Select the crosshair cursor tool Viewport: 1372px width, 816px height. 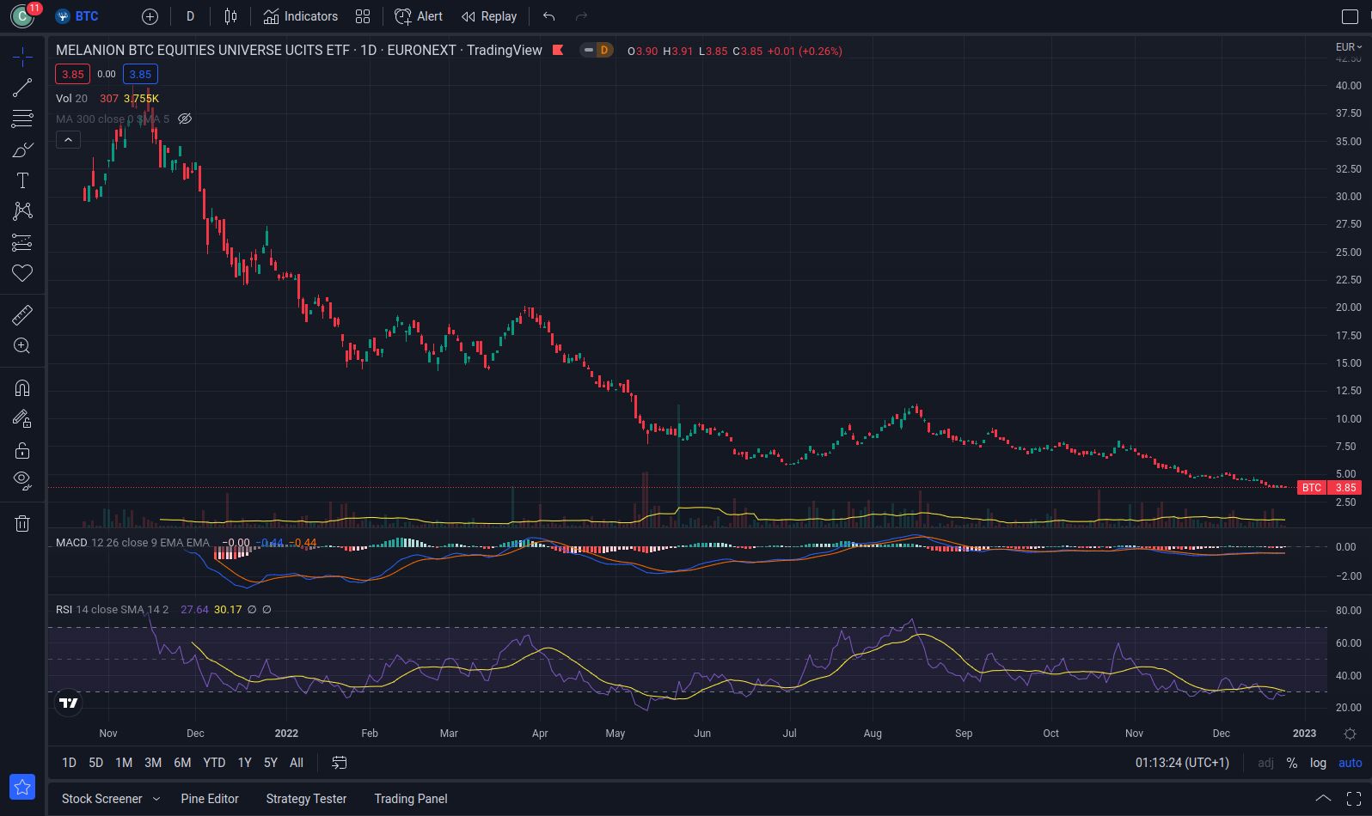coord(22,58)
